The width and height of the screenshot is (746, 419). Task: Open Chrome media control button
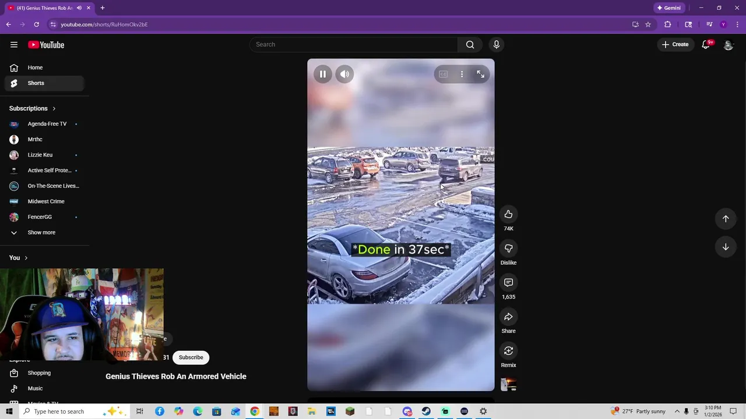(709, 24)
